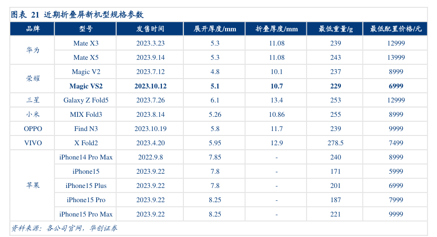Click the 苹果 brand cell
Image resolution: width=437 pixels, height=237 pixels.
33,185
